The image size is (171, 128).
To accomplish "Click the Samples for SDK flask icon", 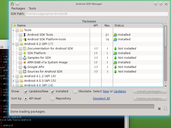I will [25, 58].
